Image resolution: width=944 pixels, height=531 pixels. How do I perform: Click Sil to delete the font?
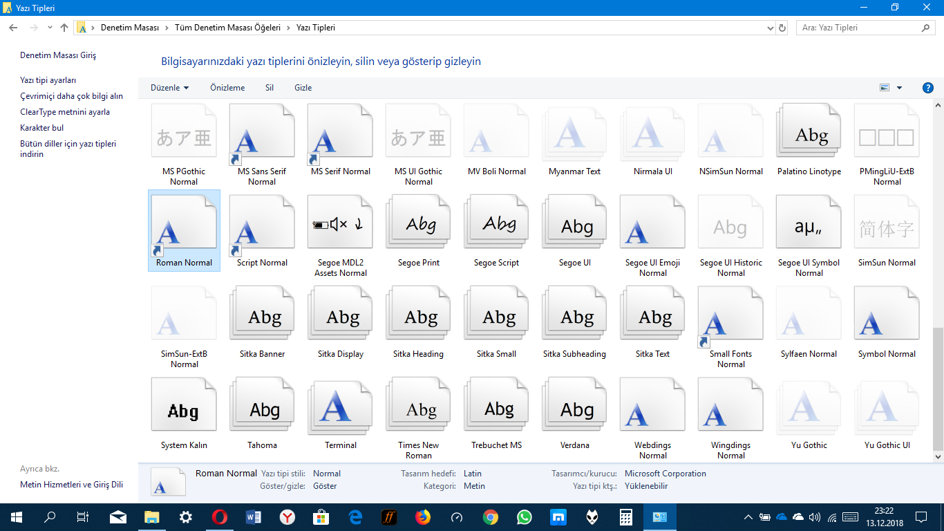pos(270,88)
